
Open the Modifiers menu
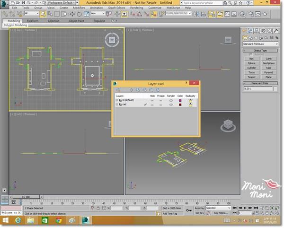pos(79,8)
